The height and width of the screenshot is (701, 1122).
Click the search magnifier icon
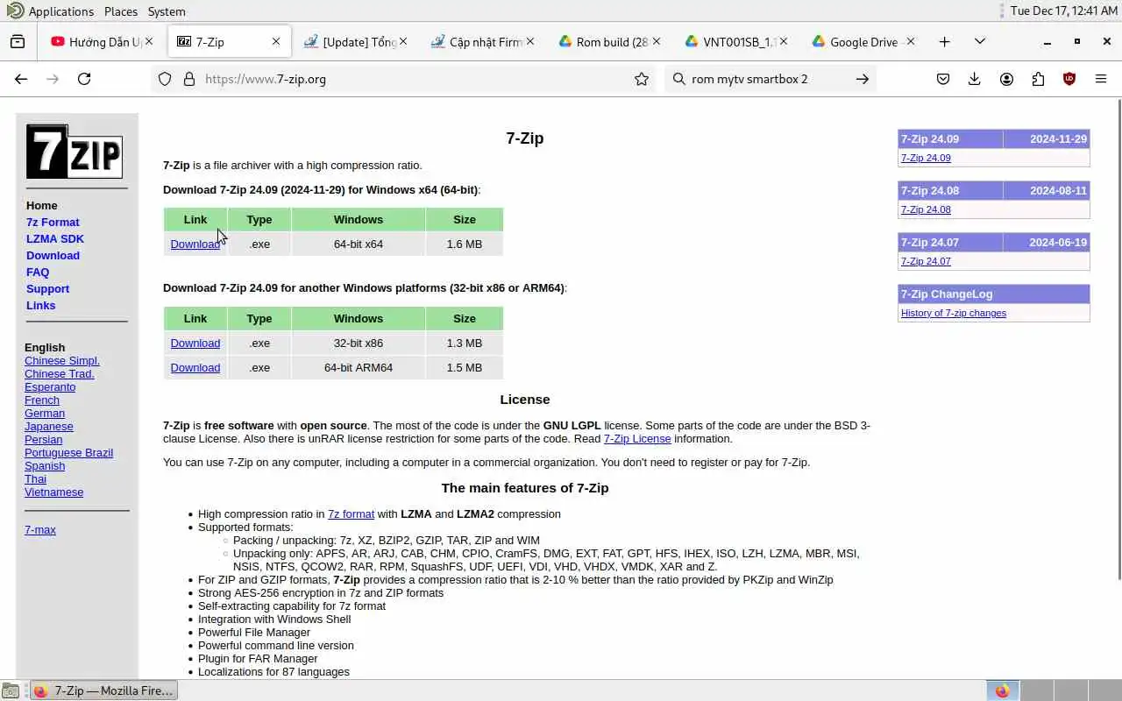click(x=678, y=79)
